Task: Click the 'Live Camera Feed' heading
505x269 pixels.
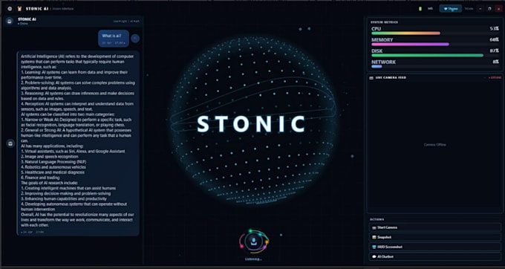Action: pyautogui.click(x=391, y=77)
